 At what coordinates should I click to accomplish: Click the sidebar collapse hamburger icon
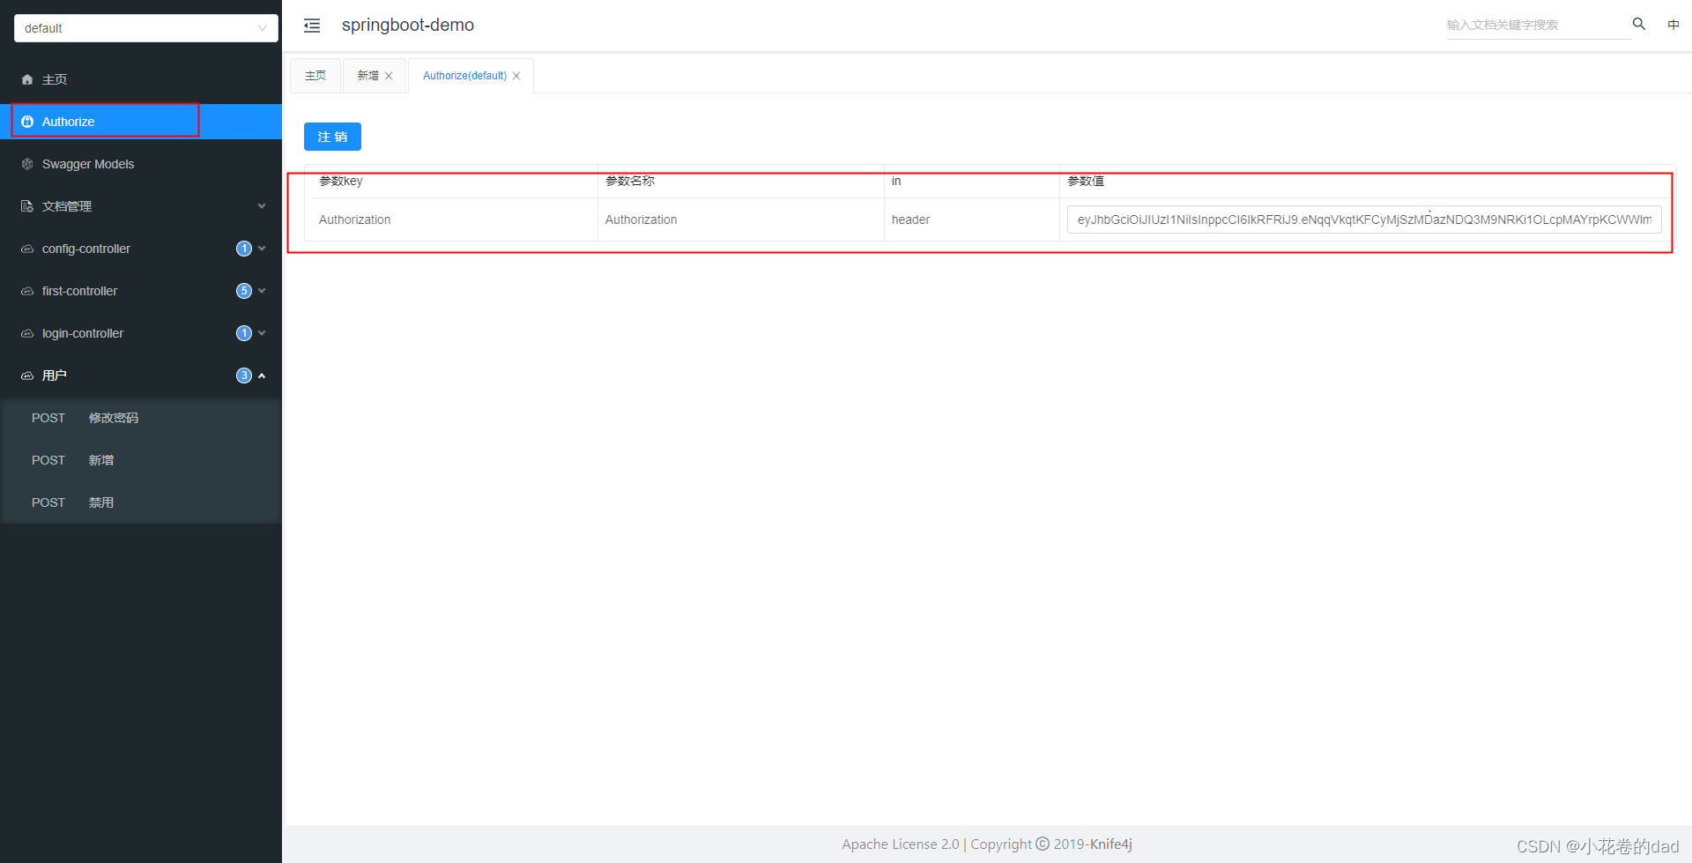pos(312,25)
